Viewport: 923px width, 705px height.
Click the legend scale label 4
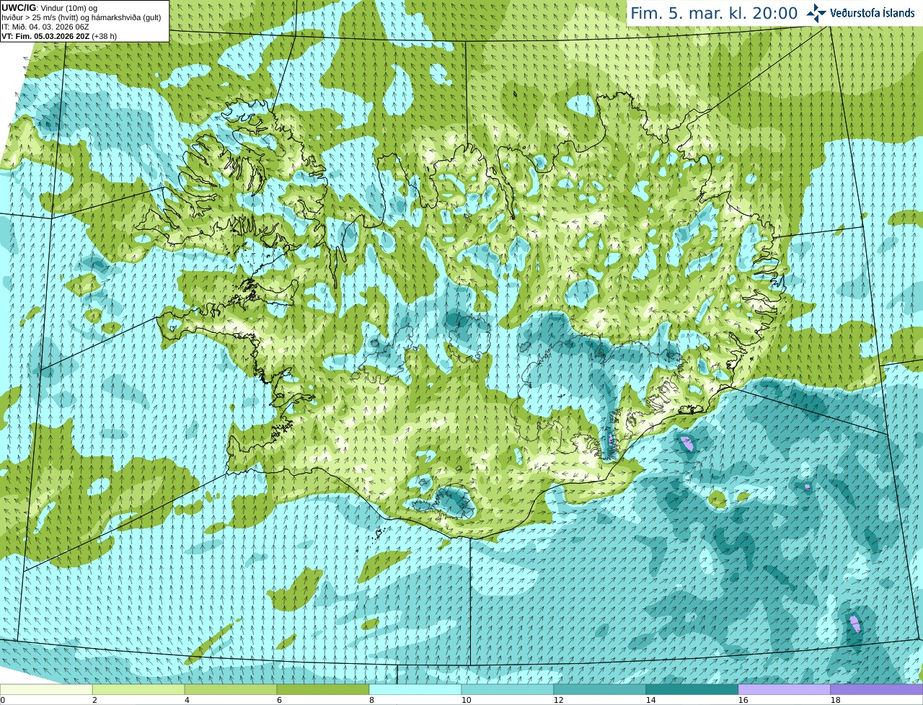tap(187, 700)
